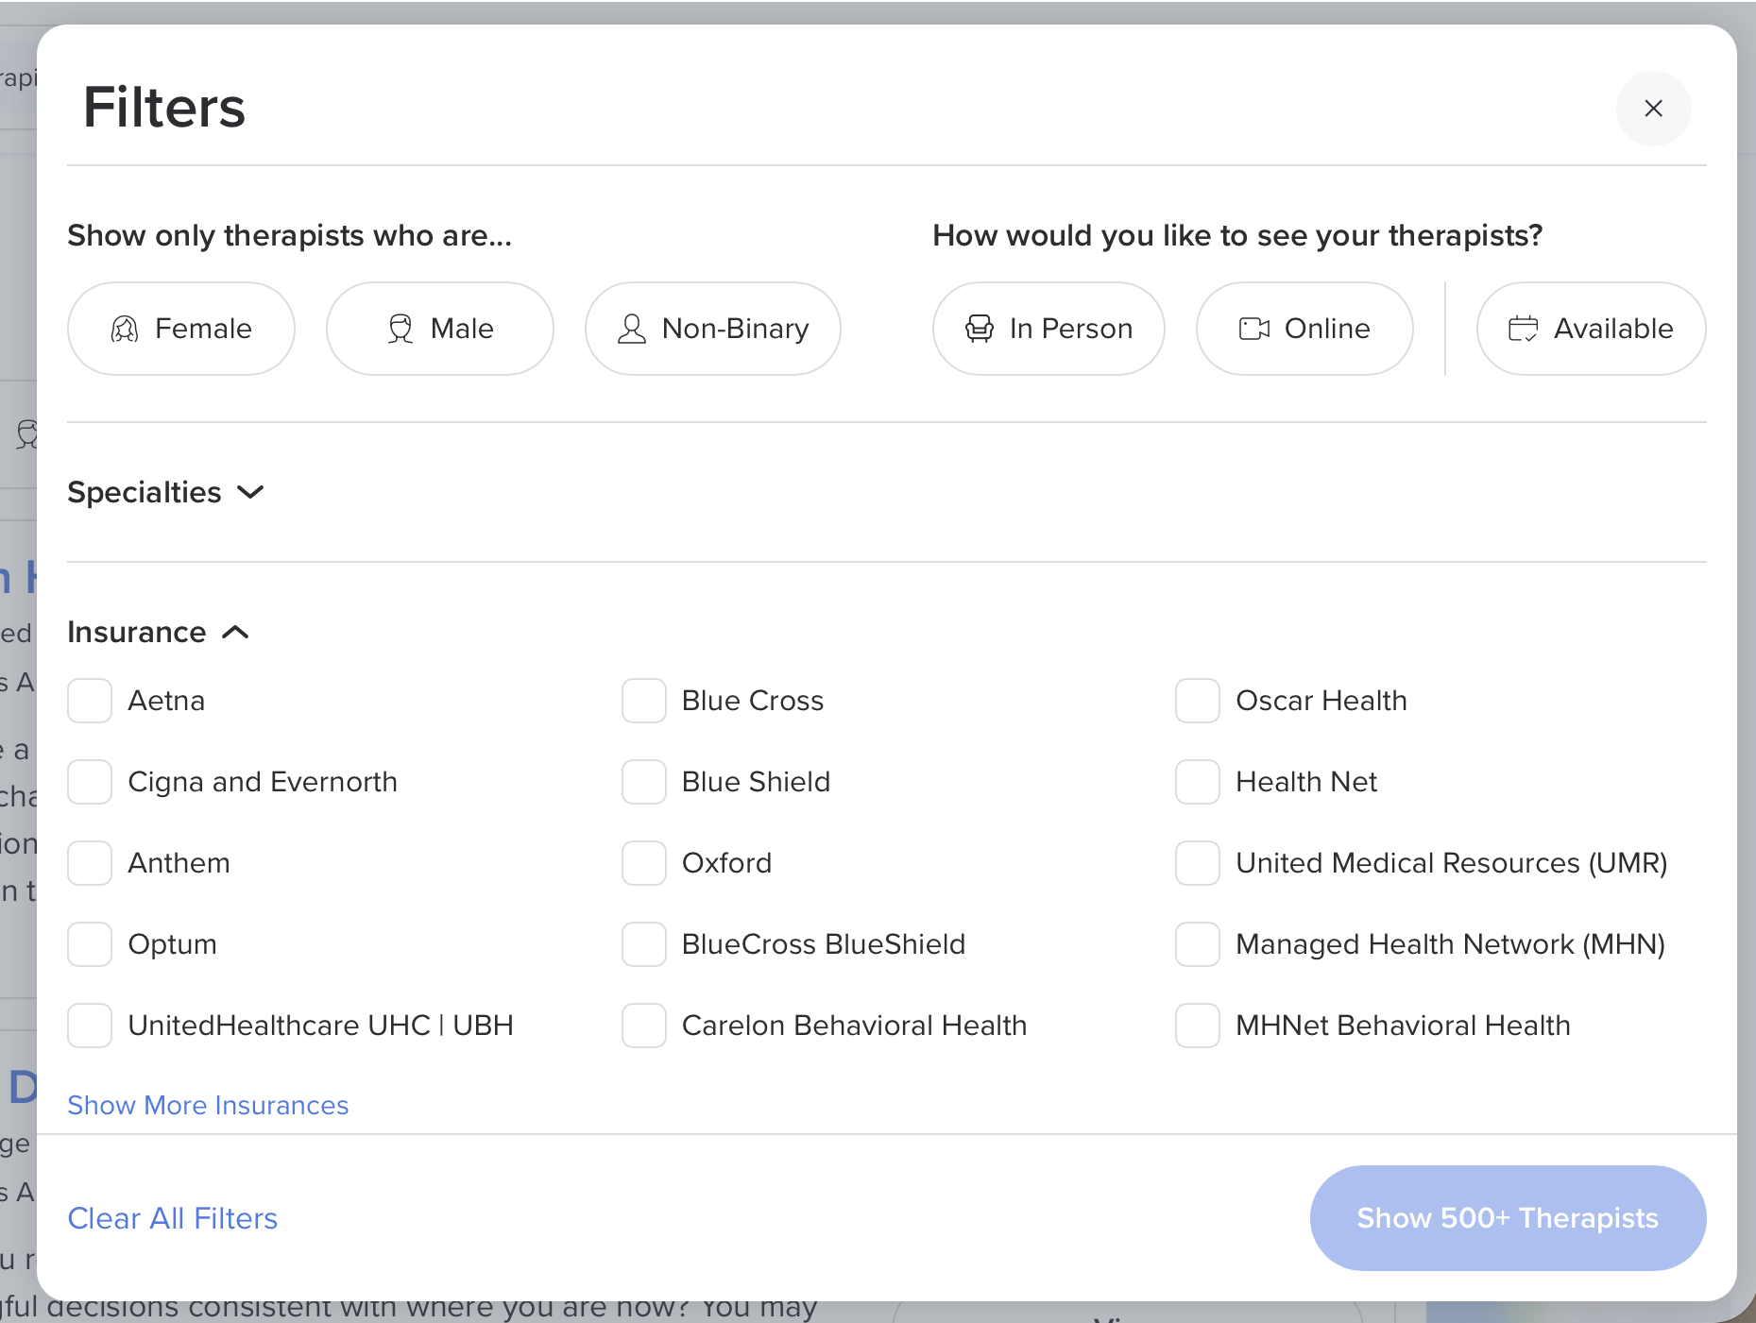This screenshot has height=1323, width=1756.
Task: Tick the Oscar Health checkbox
Action: [1198, 701]
